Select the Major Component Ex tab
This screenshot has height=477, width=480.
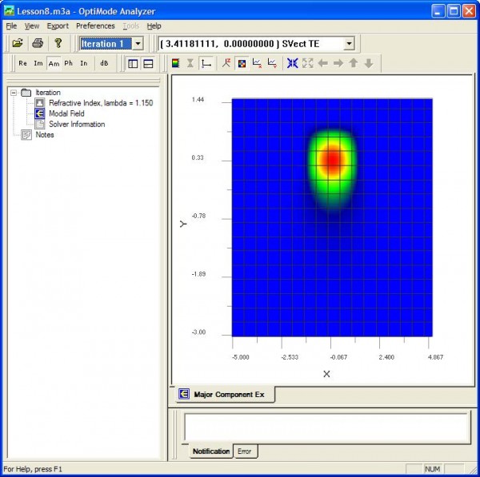(225, 395)
